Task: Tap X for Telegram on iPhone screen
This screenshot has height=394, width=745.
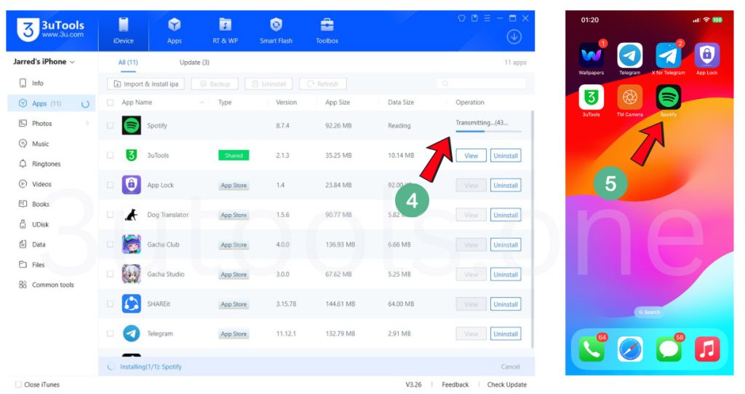Action: point(668,55)
